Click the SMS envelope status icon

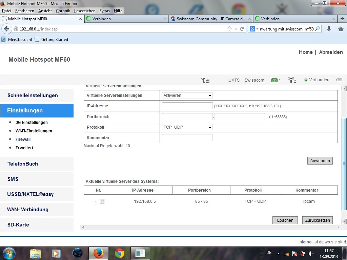click(274, 80)
